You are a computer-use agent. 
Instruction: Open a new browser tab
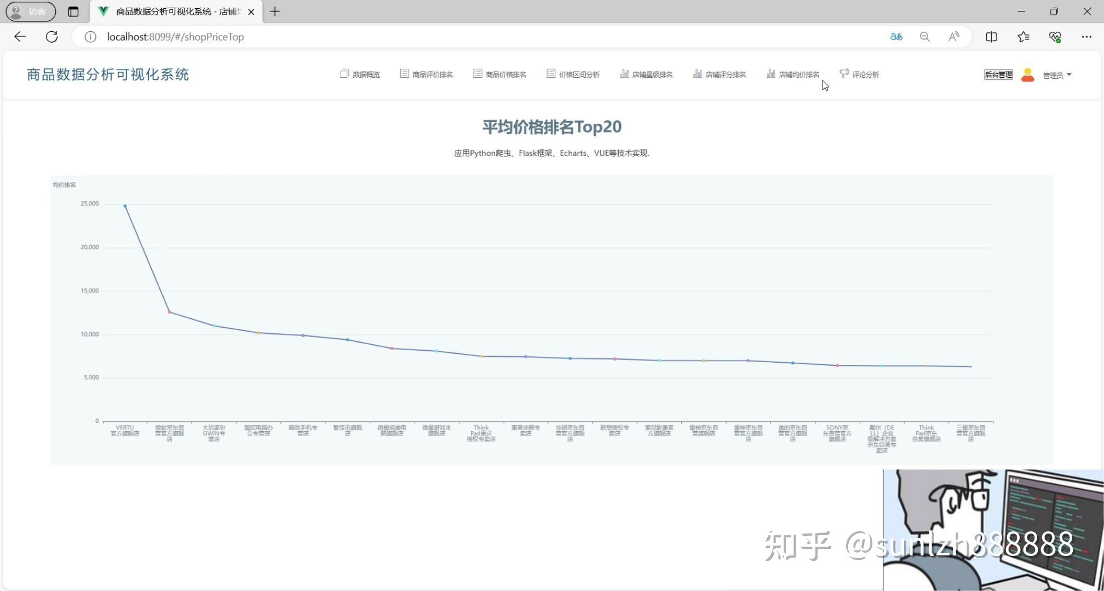pyautogui.click(x=275, y=11)
